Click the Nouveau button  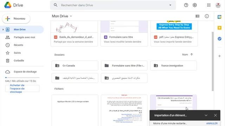(16, 19)
